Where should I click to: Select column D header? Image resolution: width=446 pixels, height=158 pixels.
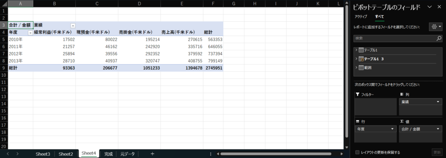coord(139,3)
